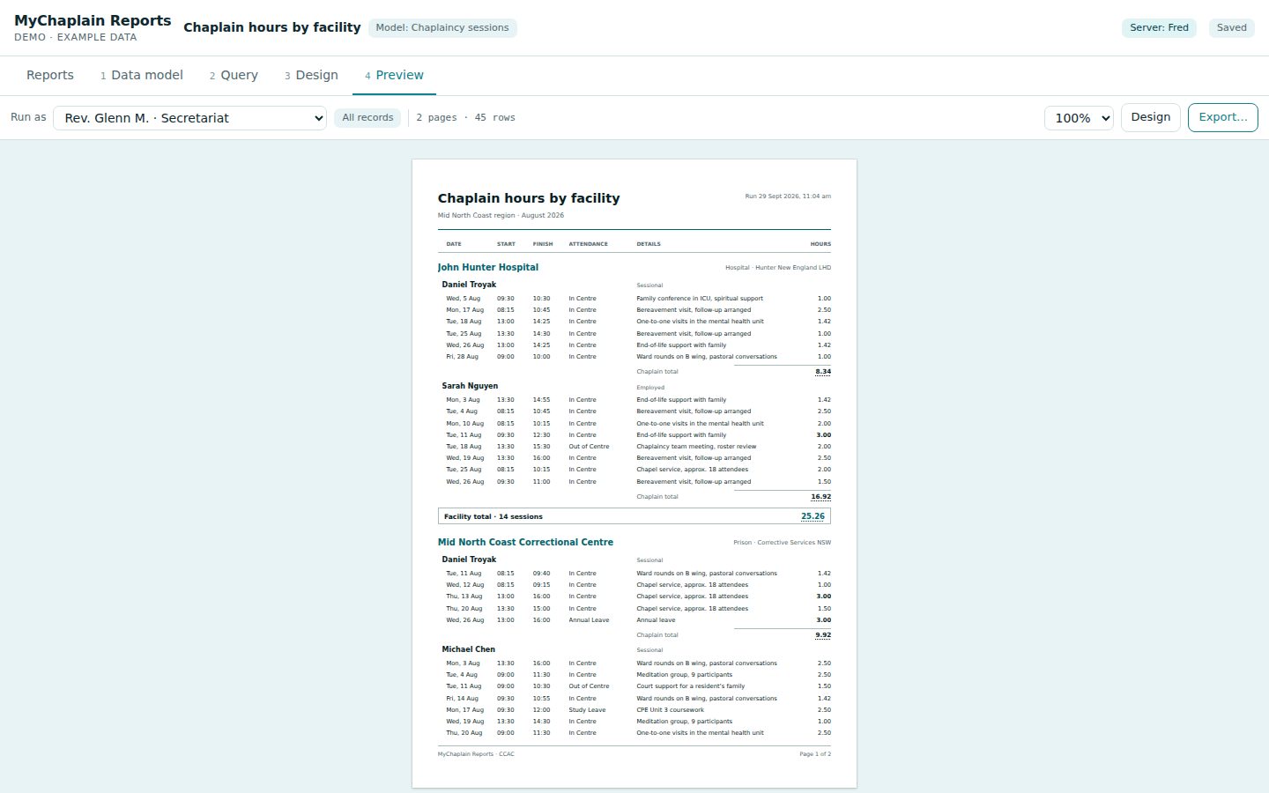The height and width of the screenshot is (793, 1269).
Task: Click the Michael Chen chaplain name
Action: pyautogui.click(x=468, y=649)
